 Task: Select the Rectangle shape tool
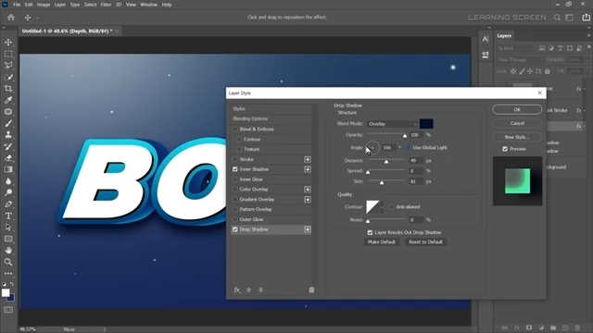pyautogui.click(x=8, y=239)
